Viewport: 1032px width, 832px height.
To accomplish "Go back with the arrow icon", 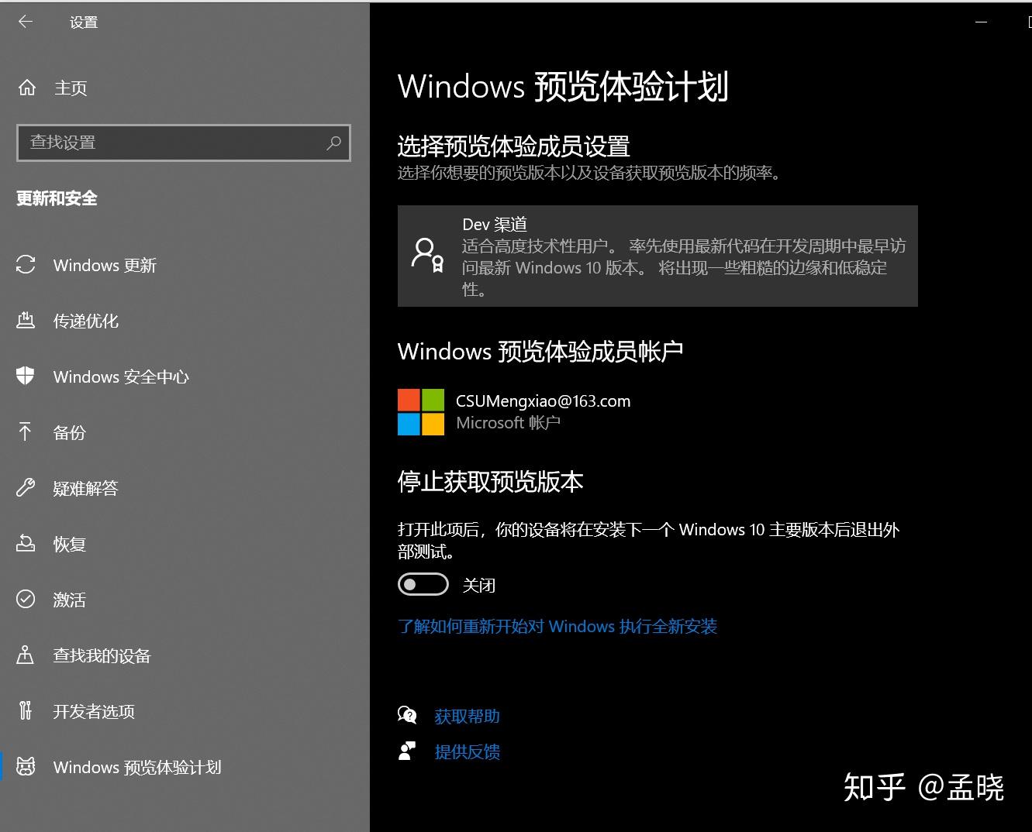I will pos(25,22).
